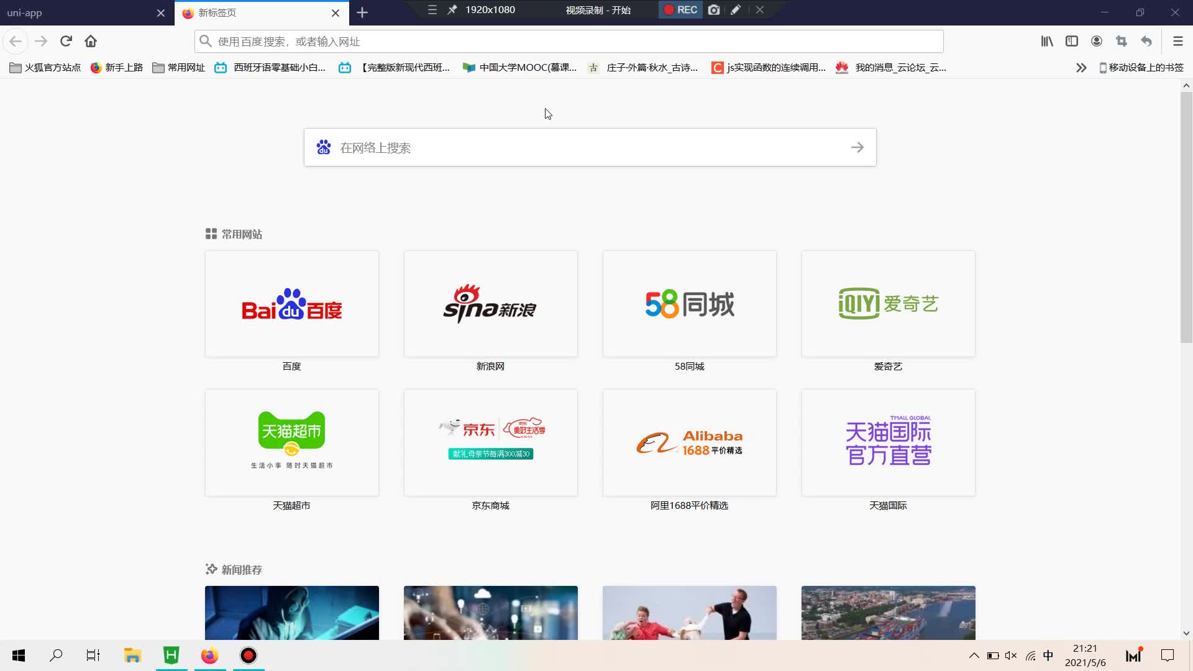Open the Windows Start menu
The height and width of the screenshot is (671, 1193).
point(19,655)
